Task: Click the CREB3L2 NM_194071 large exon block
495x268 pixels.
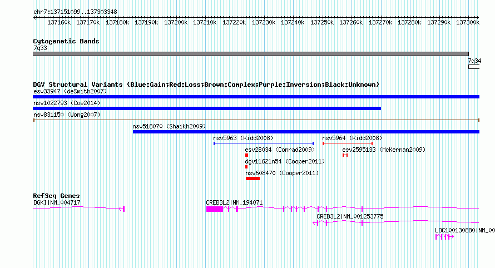Action: (x=215, y=209)
